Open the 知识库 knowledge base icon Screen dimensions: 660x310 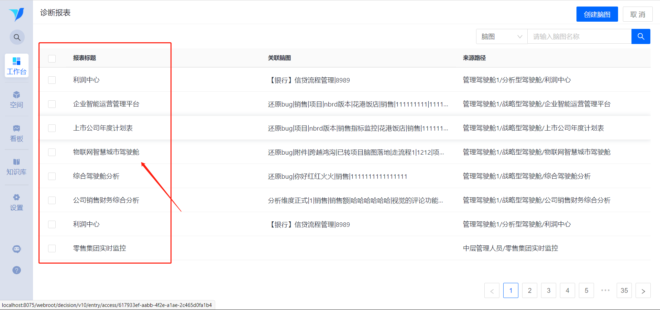[16, 167]
